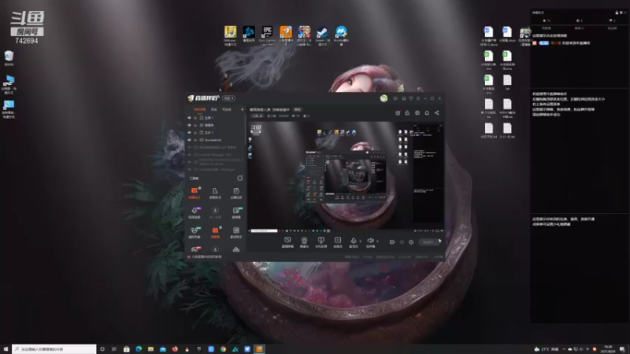
Task: Toggle visibility of the third source layer
Action: 189,132
